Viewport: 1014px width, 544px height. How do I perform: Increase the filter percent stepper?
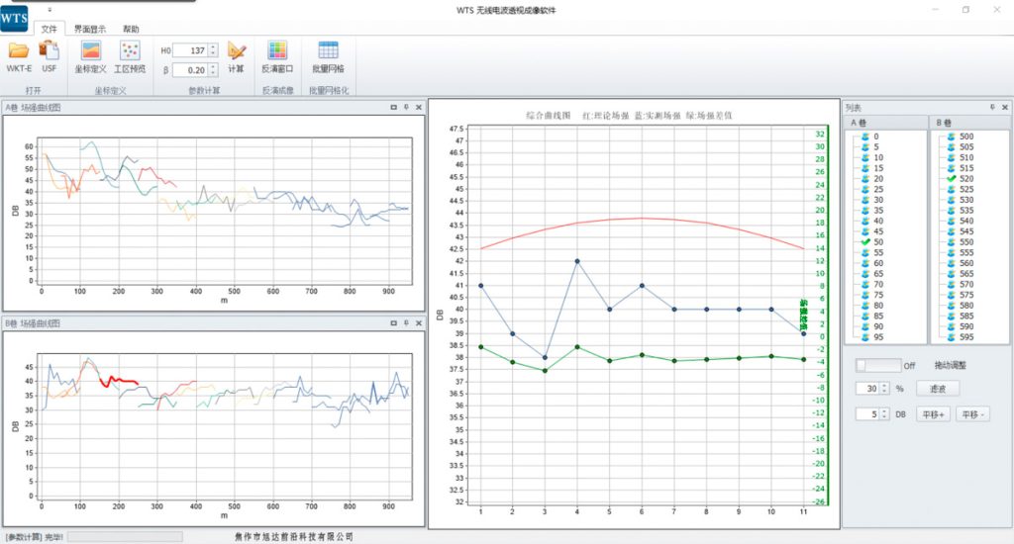pyautogui.click(x=884, y=385)
